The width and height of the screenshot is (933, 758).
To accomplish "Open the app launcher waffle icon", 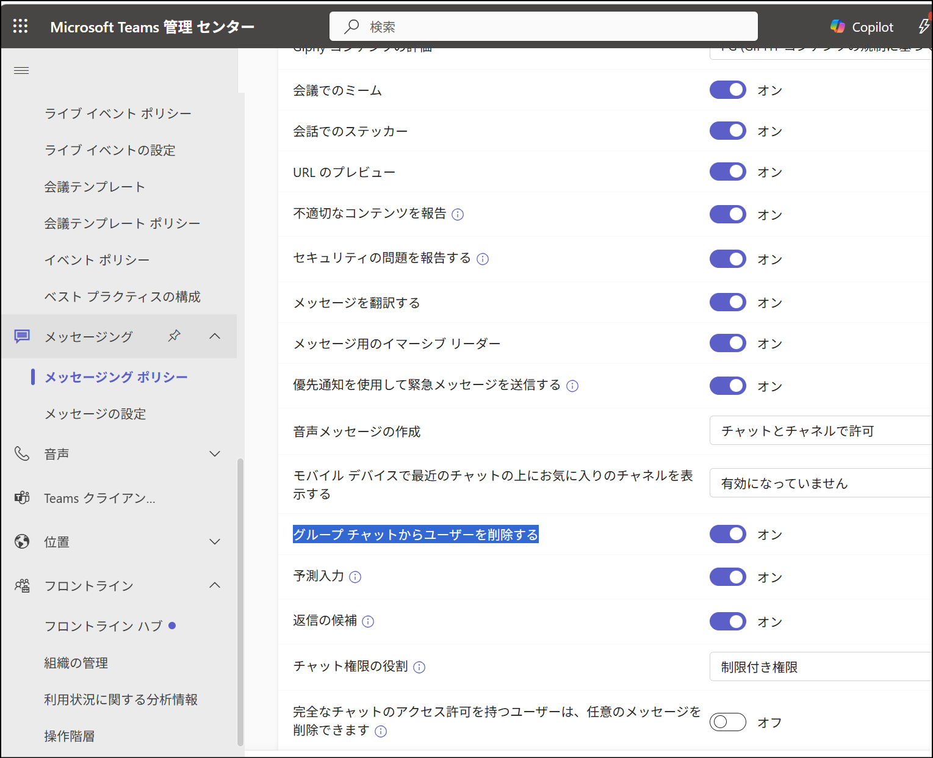I will point(21,26).
